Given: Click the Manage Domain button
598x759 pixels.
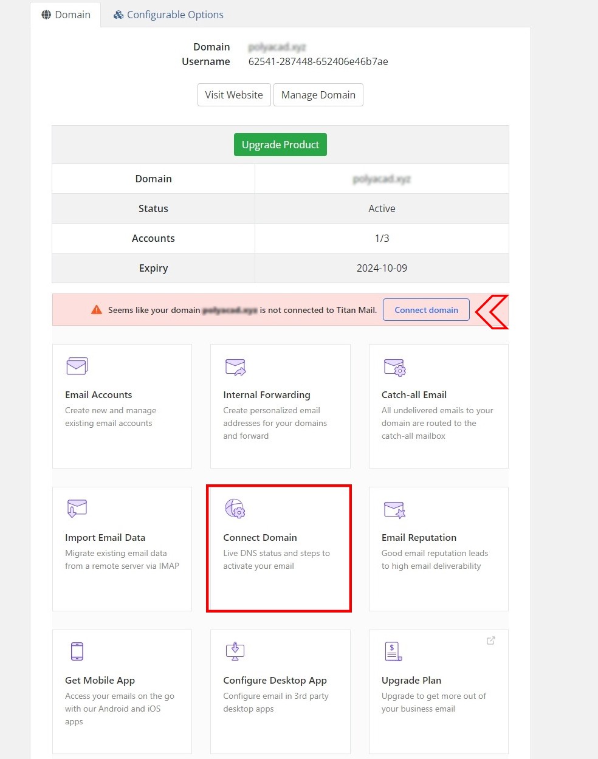Looking at the screenshot, I should [318, 95].
